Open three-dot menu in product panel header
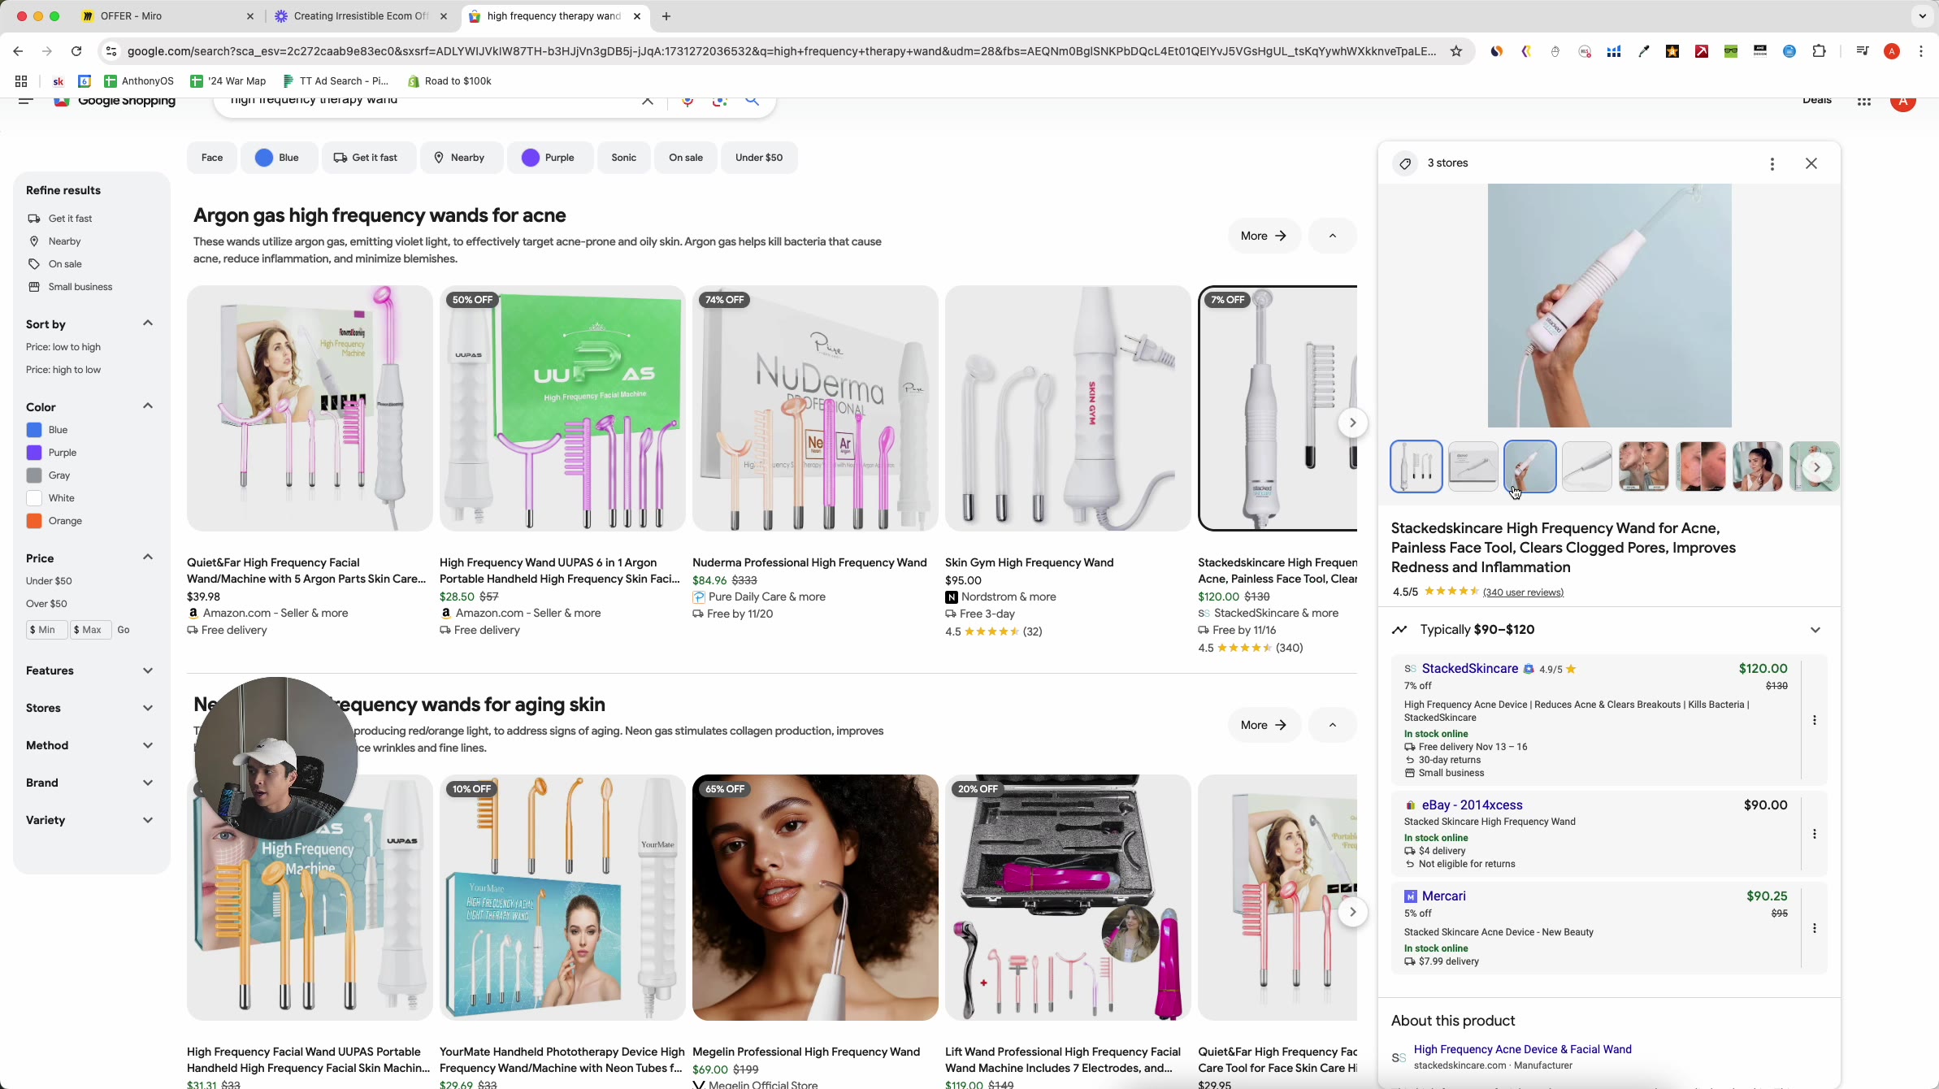 click(x=1772, y=164)
